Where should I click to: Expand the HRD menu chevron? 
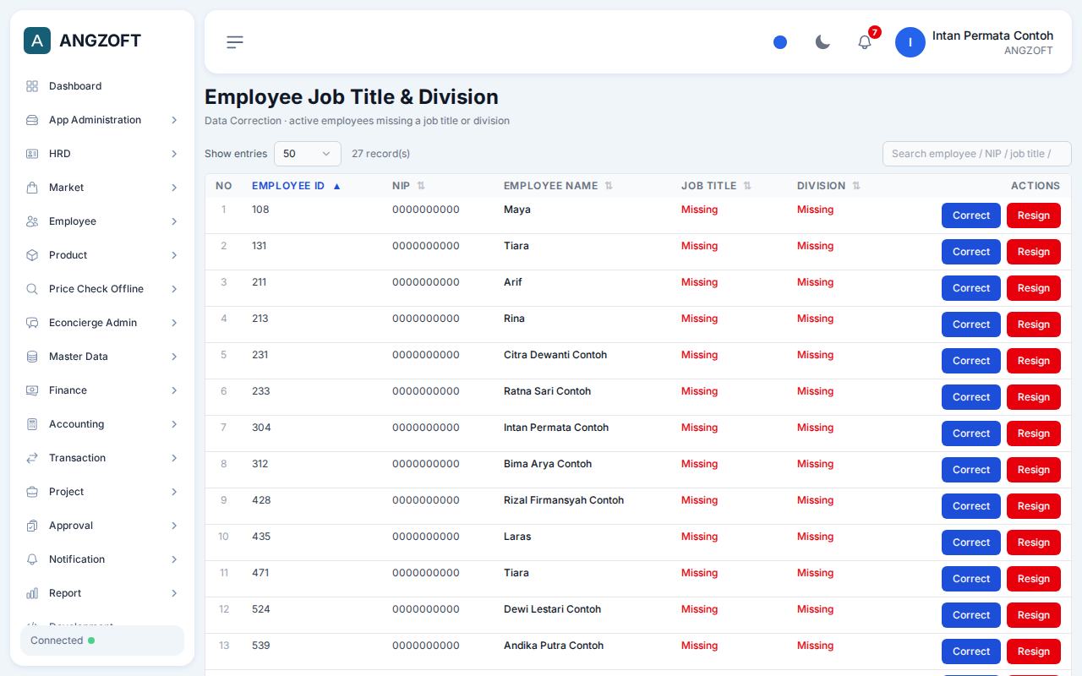[174, 154]
